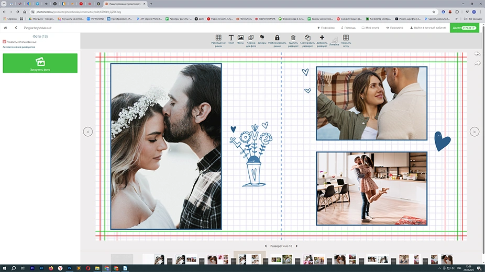
Task: Open the highlighted current spread thumbnail
Action: coord(249,259)
